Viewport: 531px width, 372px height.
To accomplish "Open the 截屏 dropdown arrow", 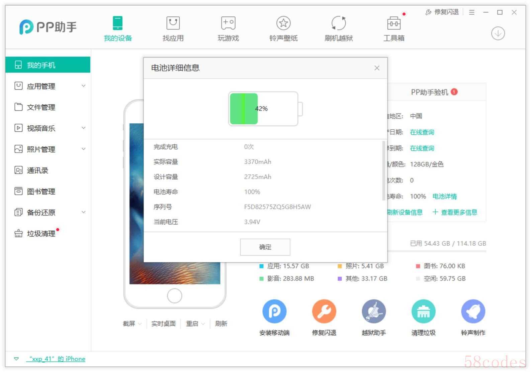I will [x=140, y=324].
